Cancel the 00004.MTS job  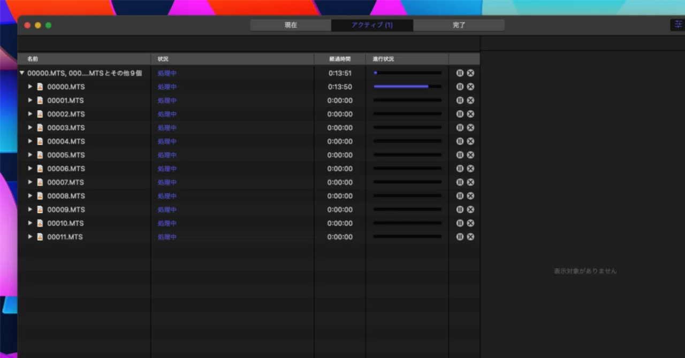pyautogui.click(x=470, y=141)
